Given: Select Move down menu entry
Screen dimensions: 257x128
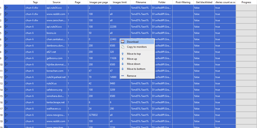Looking at the screenshot, I should click(137, 64).
